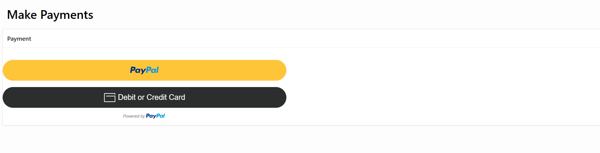Click right rounded end of dark card button
Viewport: 600px width, 153px height.
pos(279,97)
